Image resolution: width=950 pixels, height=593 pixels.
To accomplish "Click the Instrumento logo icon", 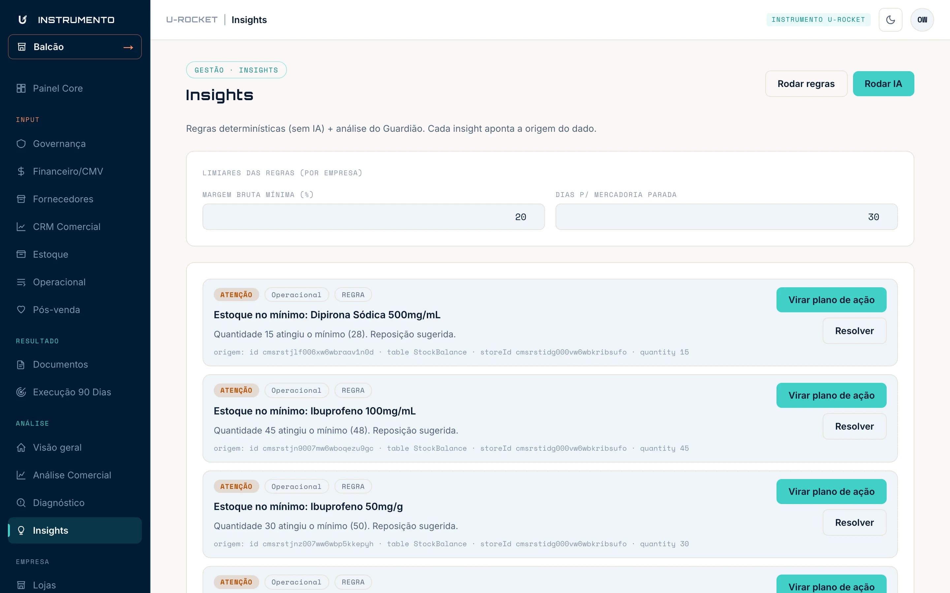I will (x=22, y=20).
